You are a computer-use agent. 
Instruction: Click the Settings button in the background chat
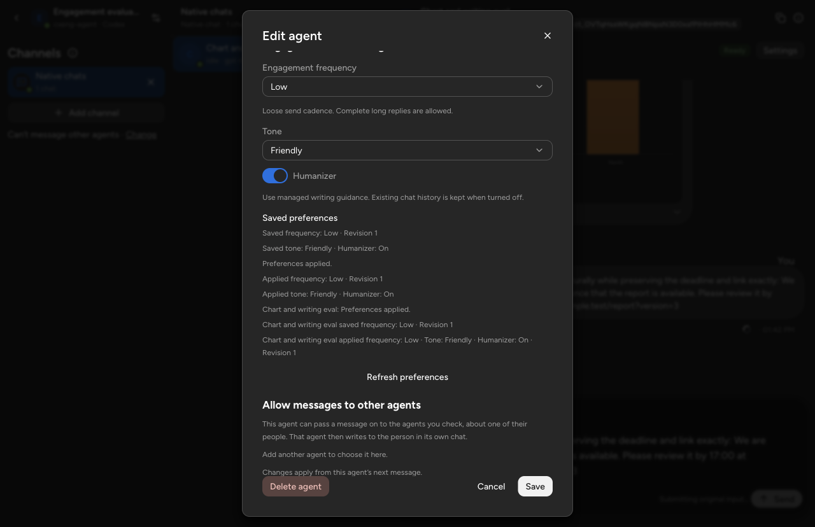[x=780, y=50]
